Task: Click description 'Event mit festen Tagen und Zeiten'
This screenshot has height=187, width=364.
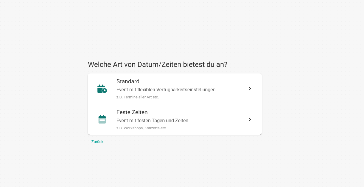Action: (152, 121)
